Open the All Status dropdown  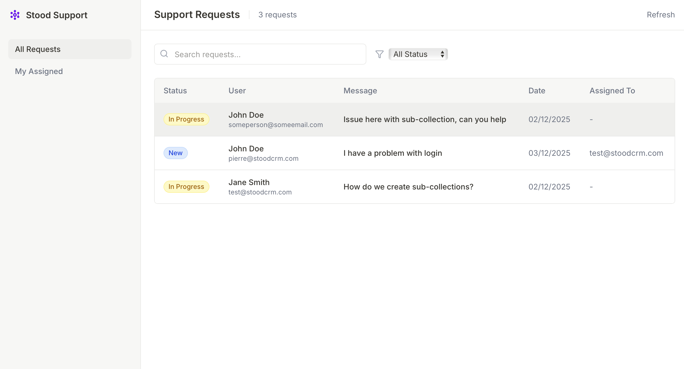coord(414,54)
